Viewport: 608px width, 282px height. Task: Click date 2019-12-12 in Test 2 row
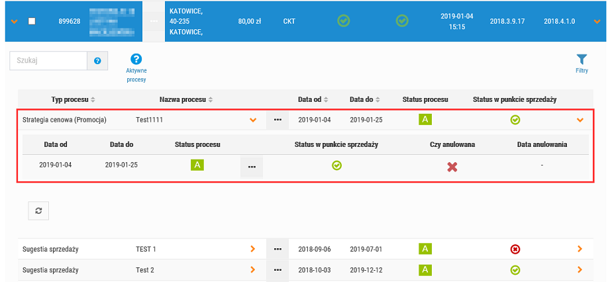pyautogui.click(x=366, y=270)
